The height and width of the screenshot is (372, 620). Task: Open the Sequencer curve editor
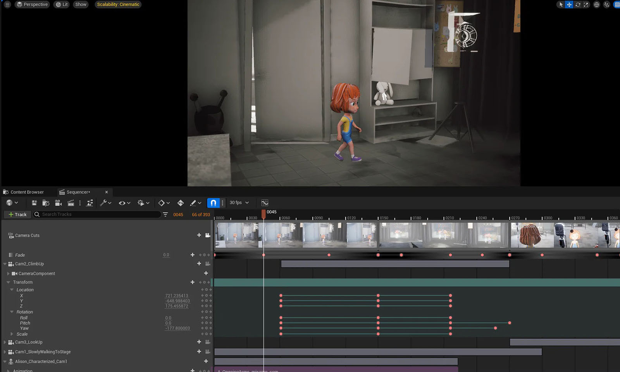click(x=265, y=203)
